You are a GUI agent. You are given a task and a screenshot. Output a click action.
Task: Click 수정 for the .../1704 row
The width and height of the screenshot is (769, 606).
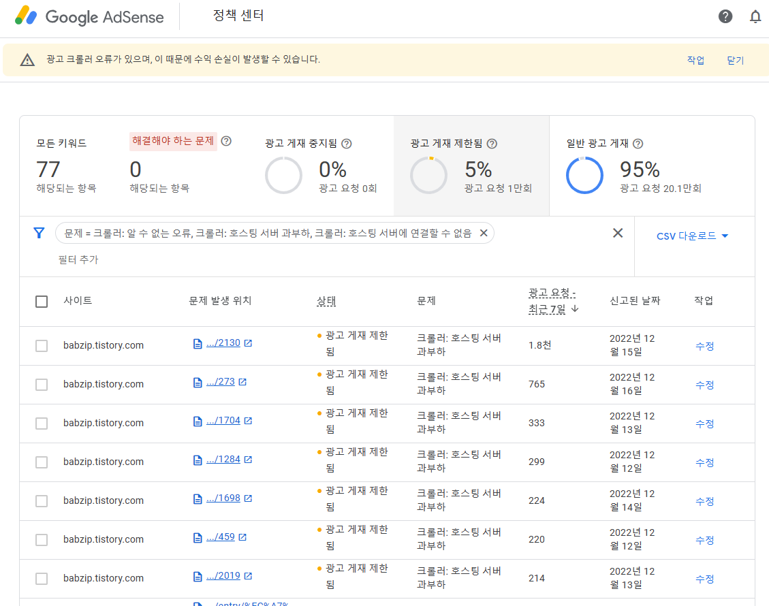[705, 424]
